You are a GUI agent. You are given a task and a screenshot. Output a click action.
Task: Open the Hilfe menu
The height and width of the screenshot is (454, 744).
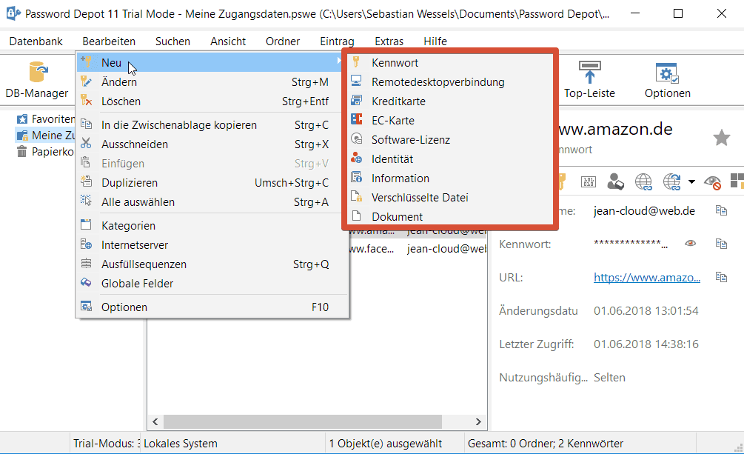tap(435, 41)
